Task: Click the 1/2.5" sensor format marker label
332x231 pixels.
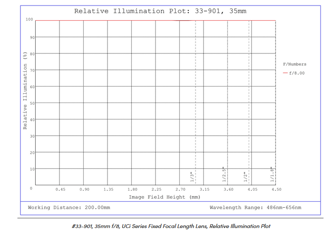Action: (x=224, y=175)
